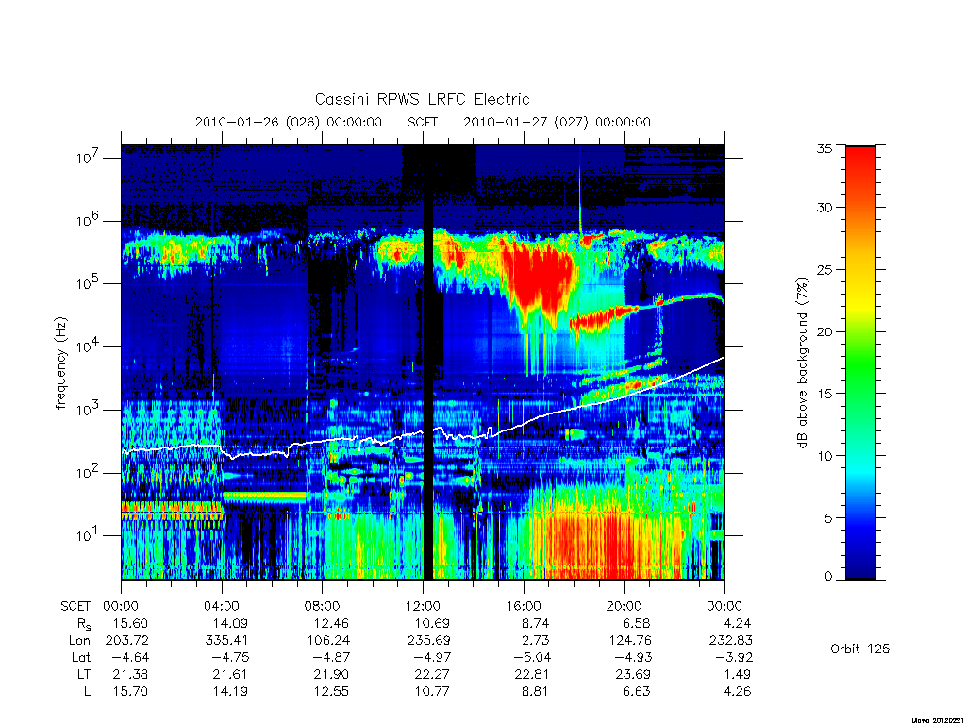
Task: Click the narrow spike above 10^6 Hz near 18:00
Action: (x=580, y=191)
